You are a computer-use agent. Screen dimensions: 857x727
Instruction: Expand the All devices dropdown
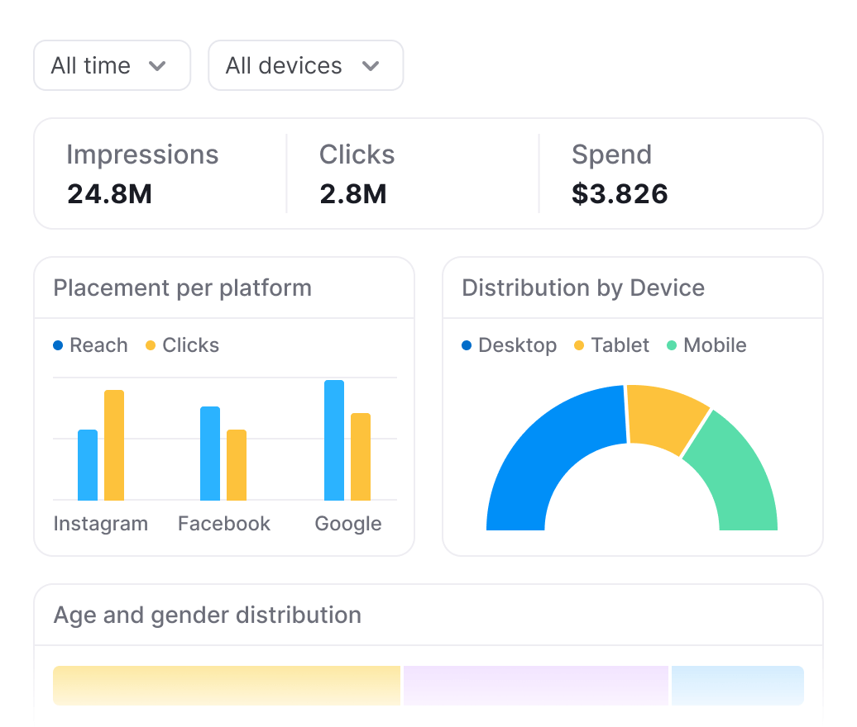304,66
